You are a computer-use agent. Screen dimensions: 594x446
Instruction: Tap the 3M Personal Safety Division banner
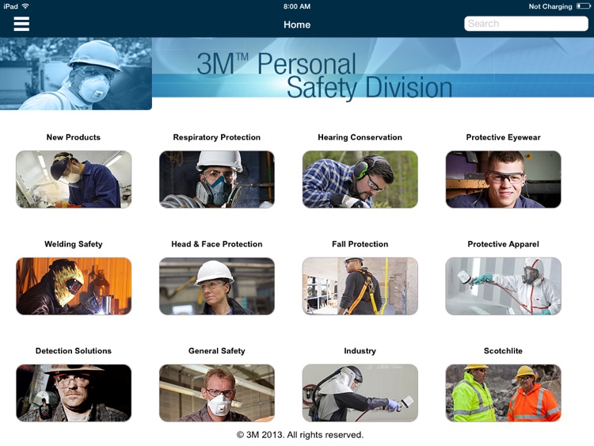373,67
